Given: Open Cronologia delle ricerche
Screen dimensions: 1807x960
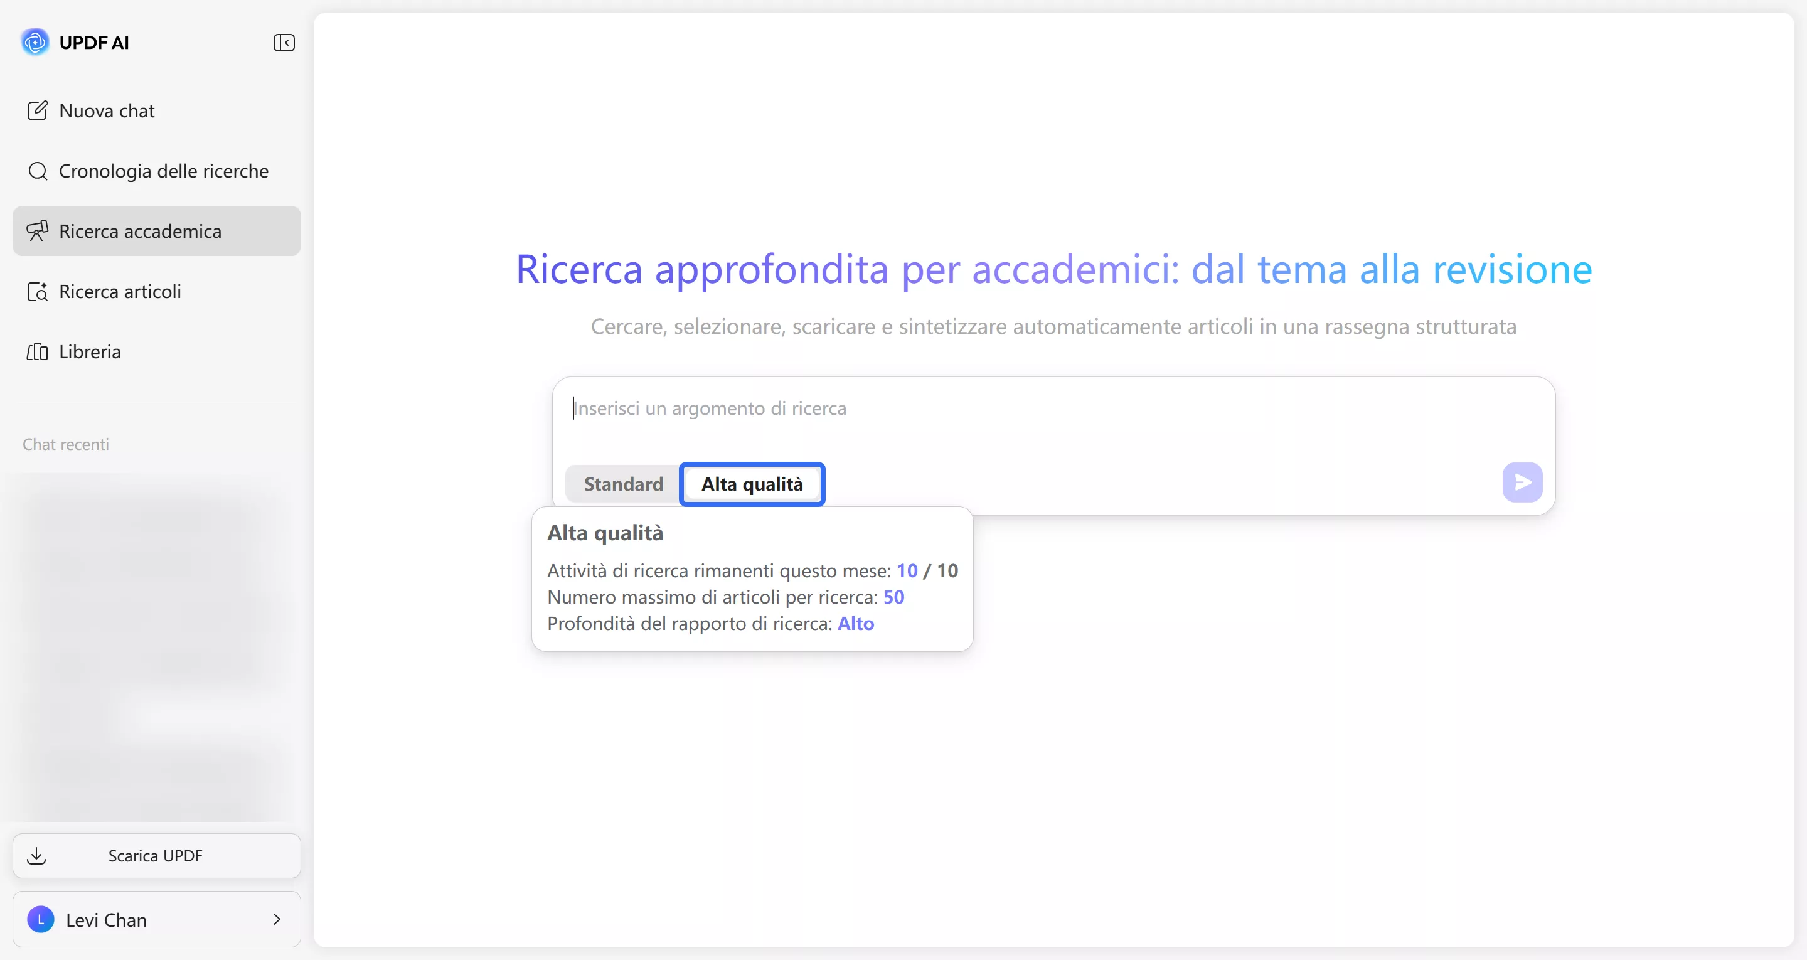Looking at the screenshot, I should pyautogui.click(x=163, y=171).
